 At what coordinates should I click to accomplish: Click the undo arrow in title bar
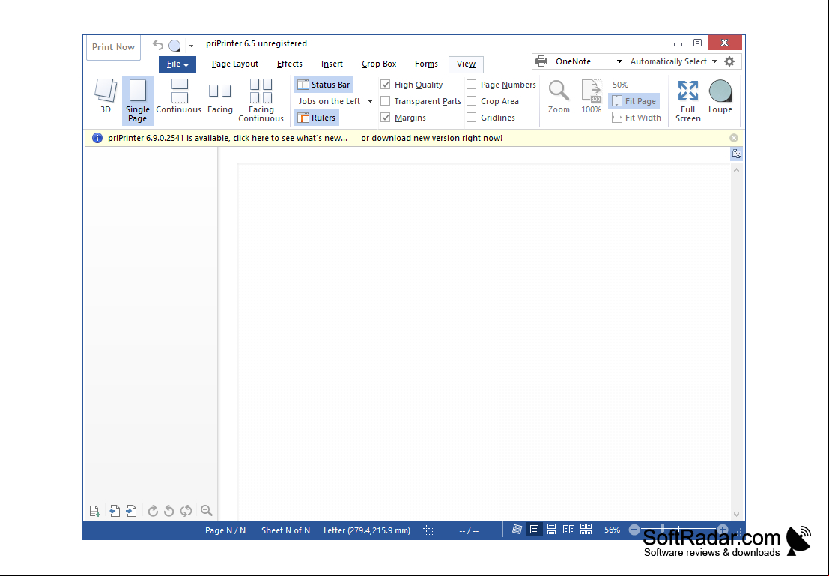point(157,45)
